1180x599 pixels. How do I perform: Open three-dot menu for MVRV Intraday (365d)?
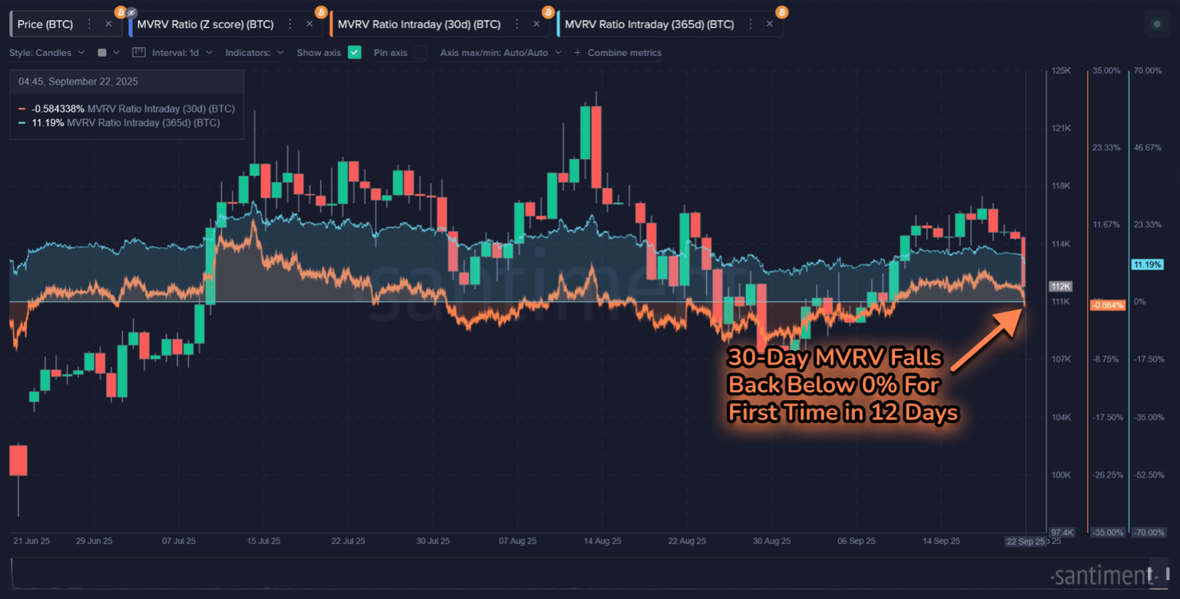pyautogui.click(x=750, y=25)
